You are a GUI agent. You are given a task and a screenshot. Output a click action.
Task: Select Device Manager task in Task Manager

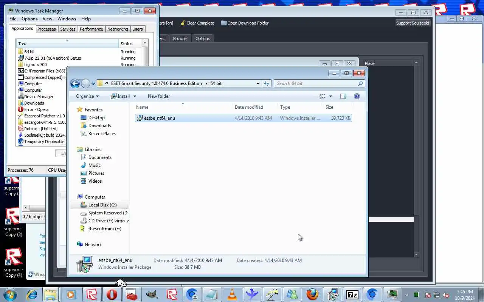point(39,97)
